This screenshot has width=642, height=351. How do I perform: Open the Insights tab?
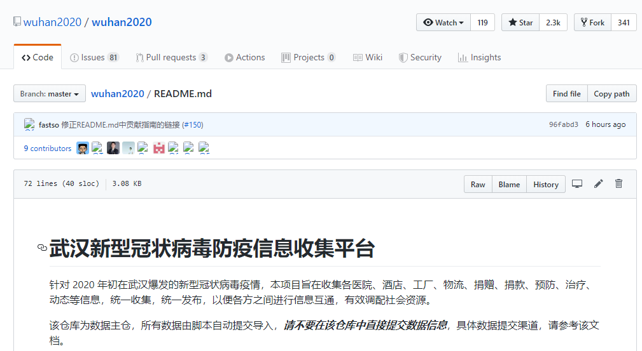pyautogui.click(x=480, y=57)
